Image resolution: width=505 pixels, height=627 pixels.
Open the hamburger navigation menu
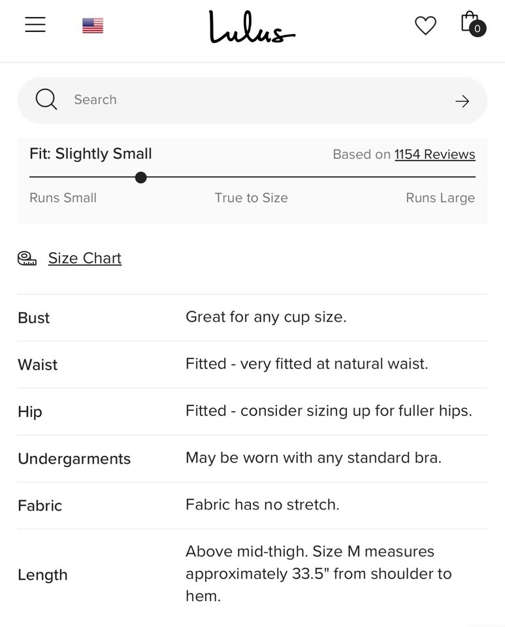click(35, 25)
